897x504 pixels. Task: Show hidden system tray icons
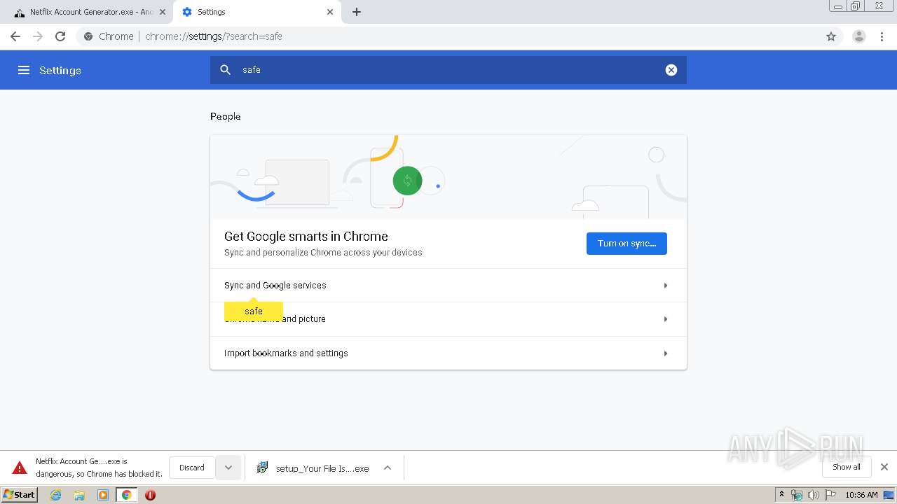point(781,495)
